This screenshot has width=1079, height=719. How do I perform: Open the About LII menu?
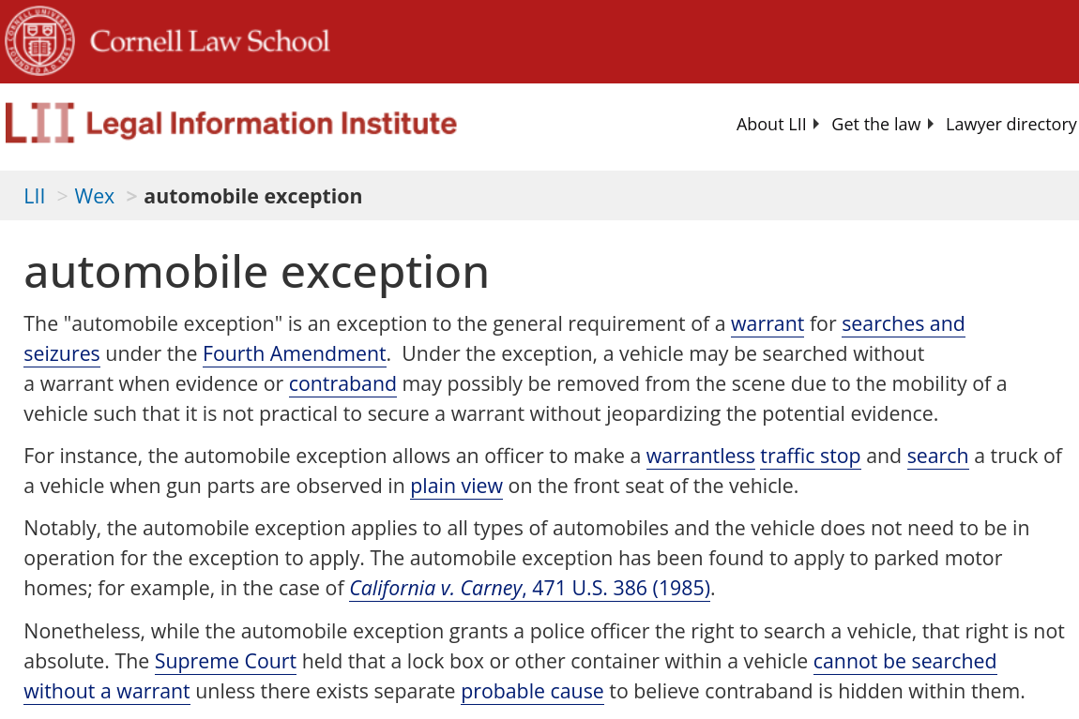tap(770, 125)
